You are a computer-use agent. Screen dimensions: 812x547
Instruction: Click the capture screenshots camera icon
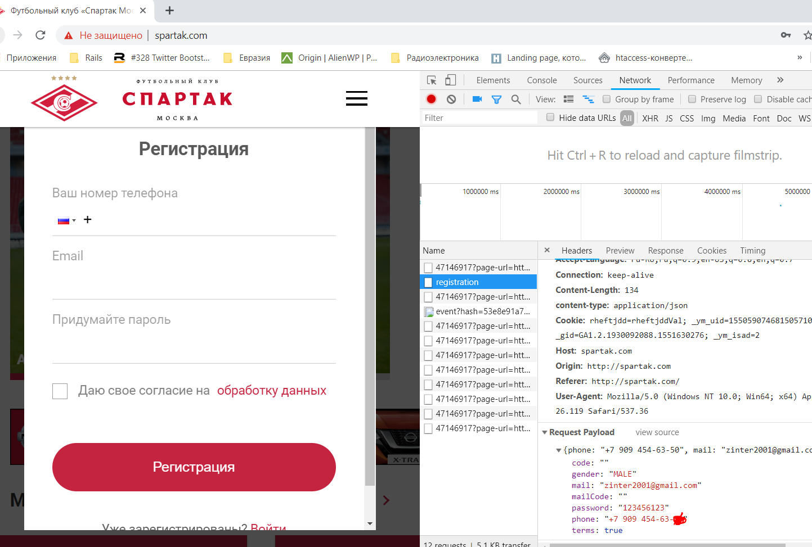click(477, 99)
